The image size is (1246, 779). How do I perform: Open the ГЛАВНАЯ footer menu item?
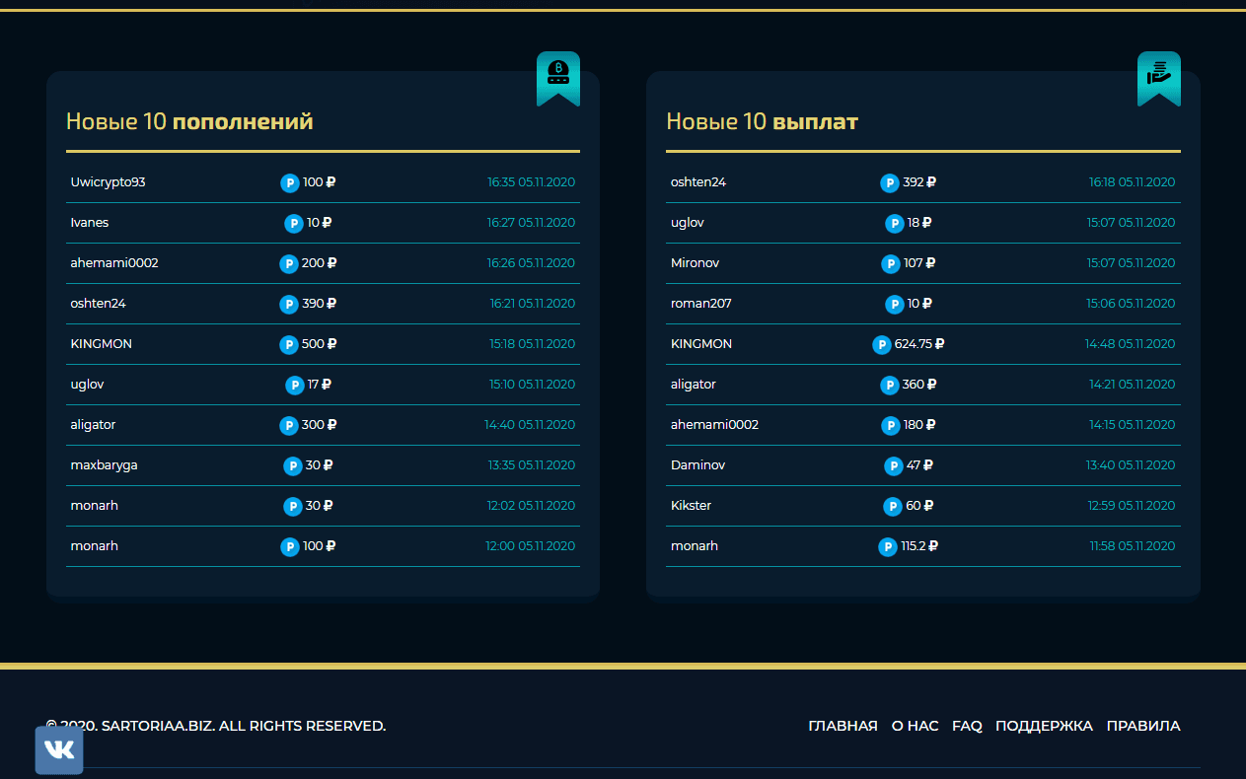[843, 726]
